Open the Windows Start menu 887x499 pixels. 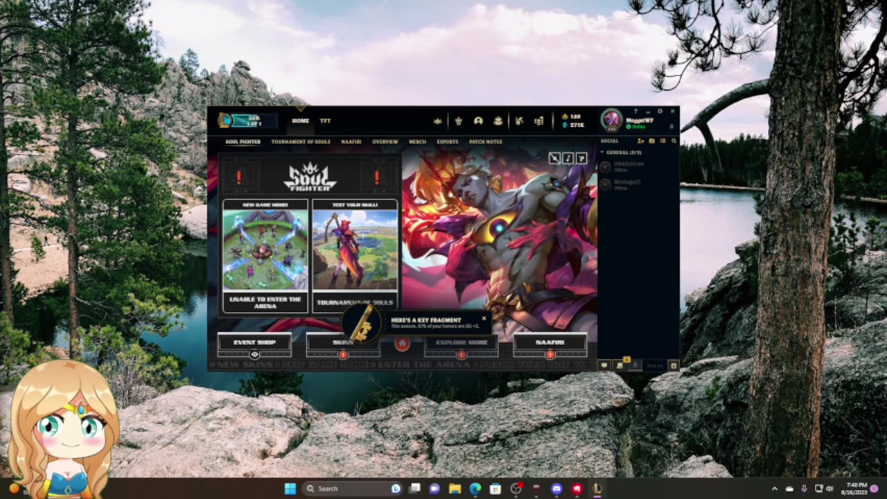(290, 489)
